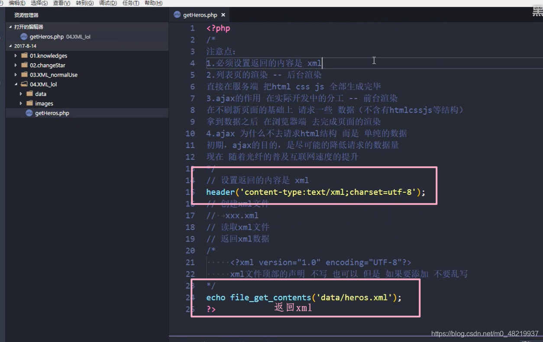Close the getHeros.php editor tab
Screen dimensions: 543x342
pyautogui.click(x=223, y=15)
